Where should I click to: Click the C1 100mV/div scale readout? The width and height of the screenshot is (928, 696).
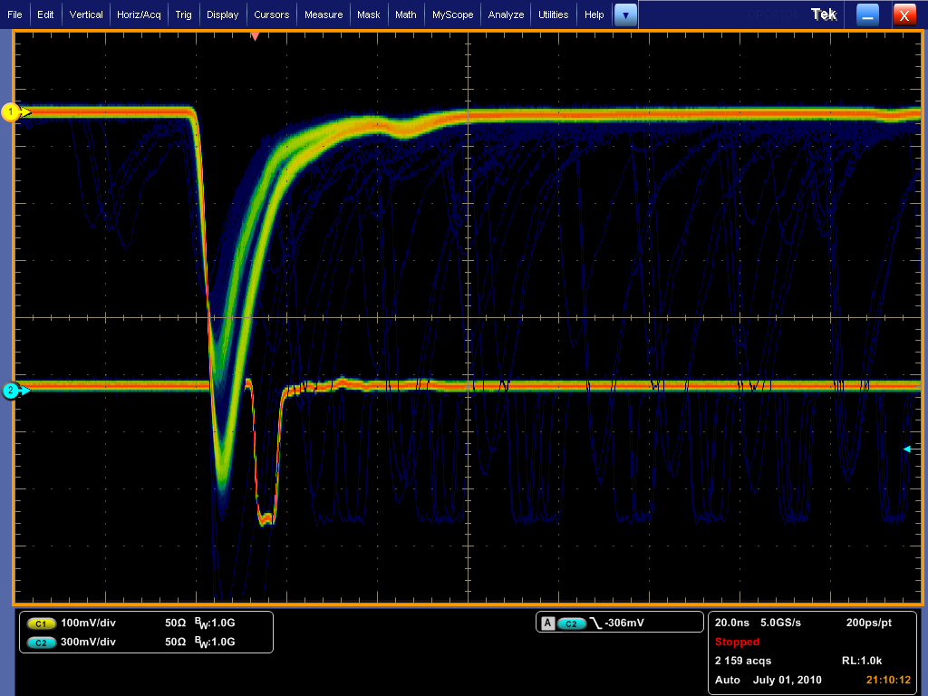tap(88, 623)
